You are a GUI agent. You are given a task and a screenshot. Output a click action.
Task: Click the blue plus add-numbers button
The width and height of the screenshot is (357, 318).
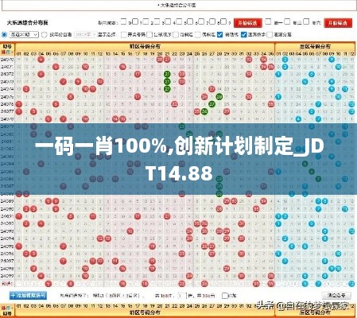pos(28,295)
